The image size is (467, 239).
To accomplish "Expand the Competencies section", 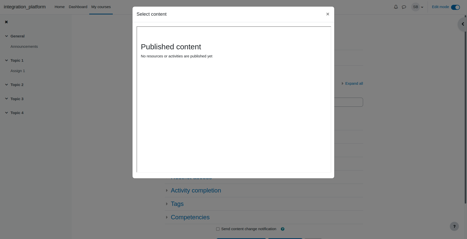I will point(190,217).
